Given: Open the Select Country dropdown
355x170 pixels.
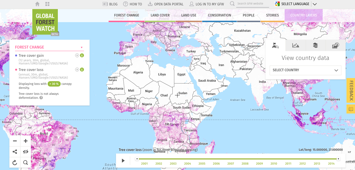Looking at the screenshot, I should tap(305, 70).
